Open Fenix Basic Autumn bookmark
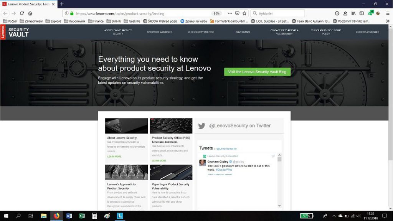393x221 pixels. tap(311, 21)
